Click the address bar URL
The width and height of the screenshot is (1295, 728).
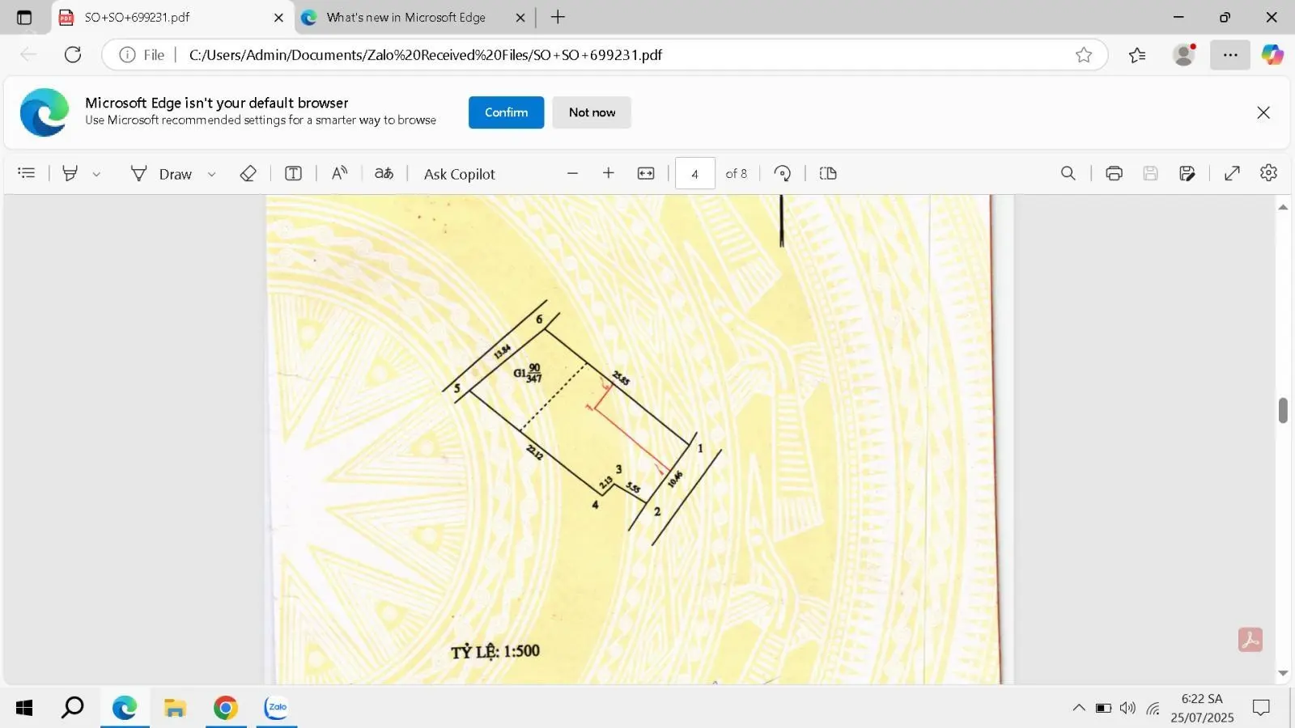click(x=426, y=55)
